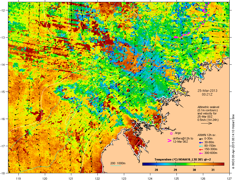The image size is (235, 181).
Task: Click the latitude axis label '-17'
Action: pos(3,146)
